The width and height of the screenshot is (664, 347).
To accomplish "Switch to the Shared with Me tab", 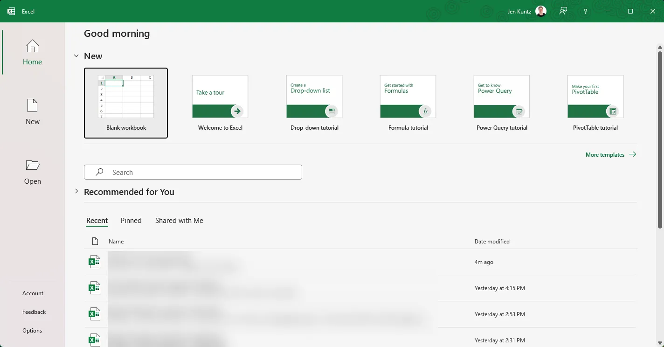I will click(x=179, y=221).
